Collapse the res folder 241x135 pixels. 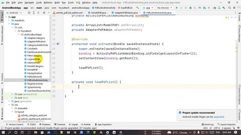[9, 105]
